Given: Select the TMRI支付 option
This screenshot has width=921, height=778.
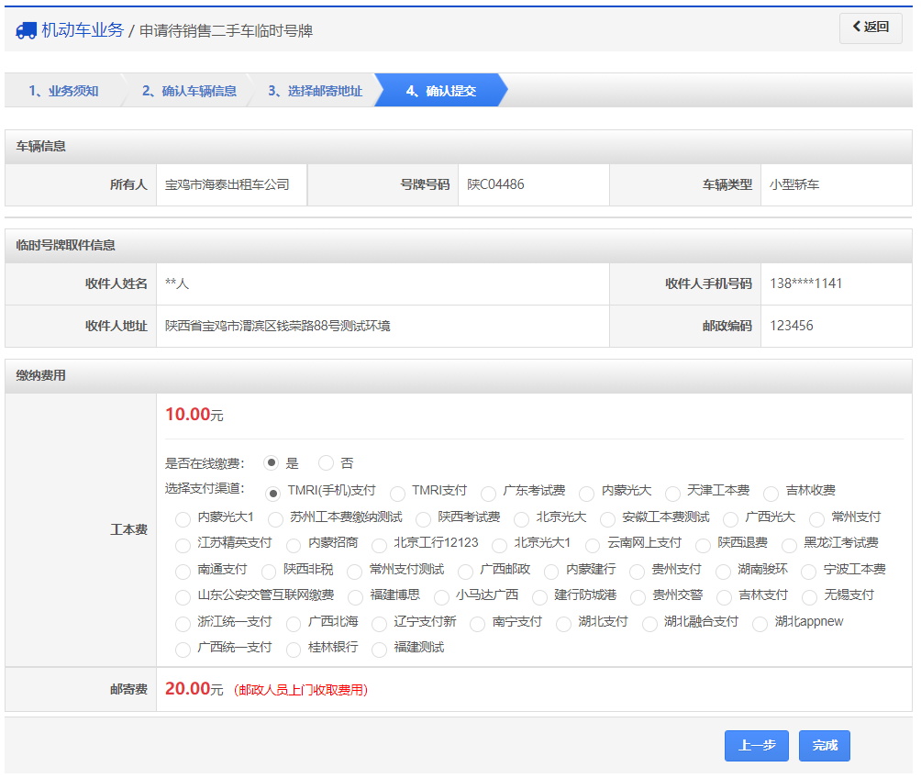Looking at the screenshot, I should pos(397,494).
